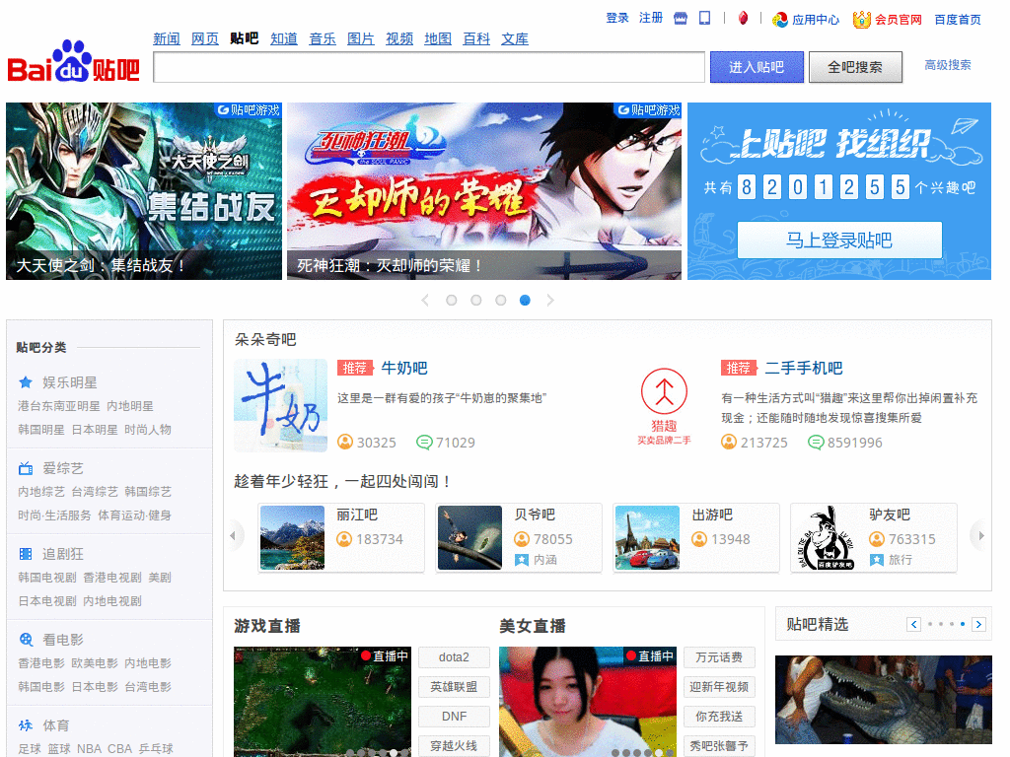Click the 应用中心 colorful icon
1010x757 pixels.
(780, 20)
